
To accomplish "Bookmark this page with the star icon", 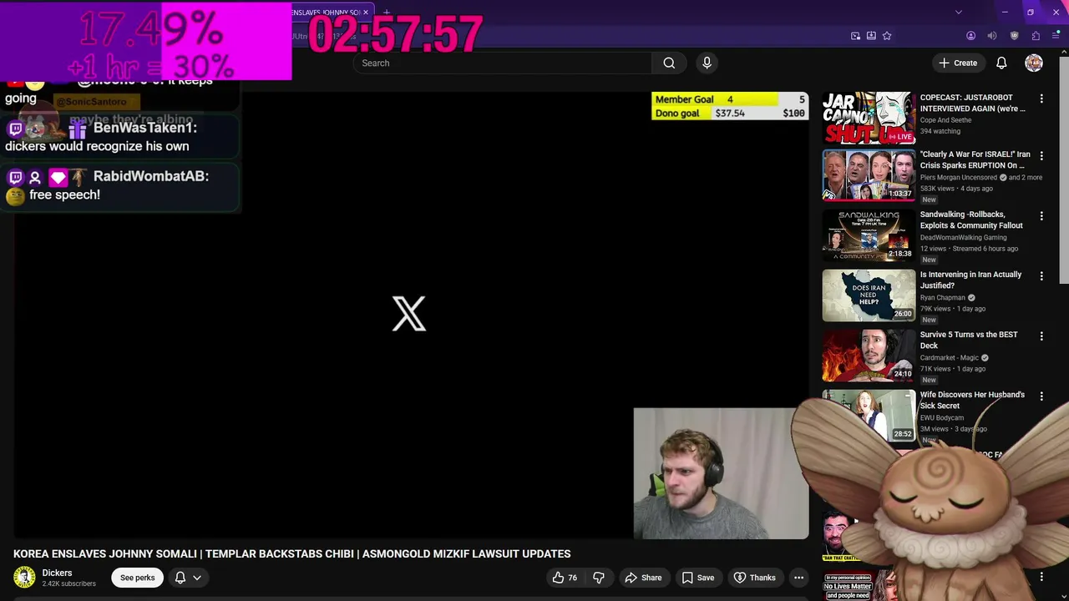I will click(887, 36).
